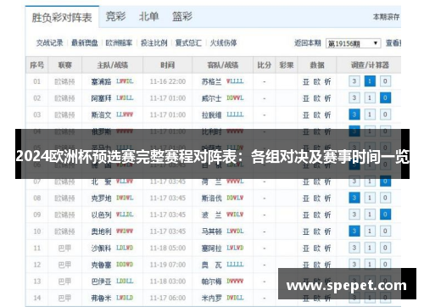
Task: Switch to the 竞彩 tab
Action: pyautogui.click(x=115, y=17)
